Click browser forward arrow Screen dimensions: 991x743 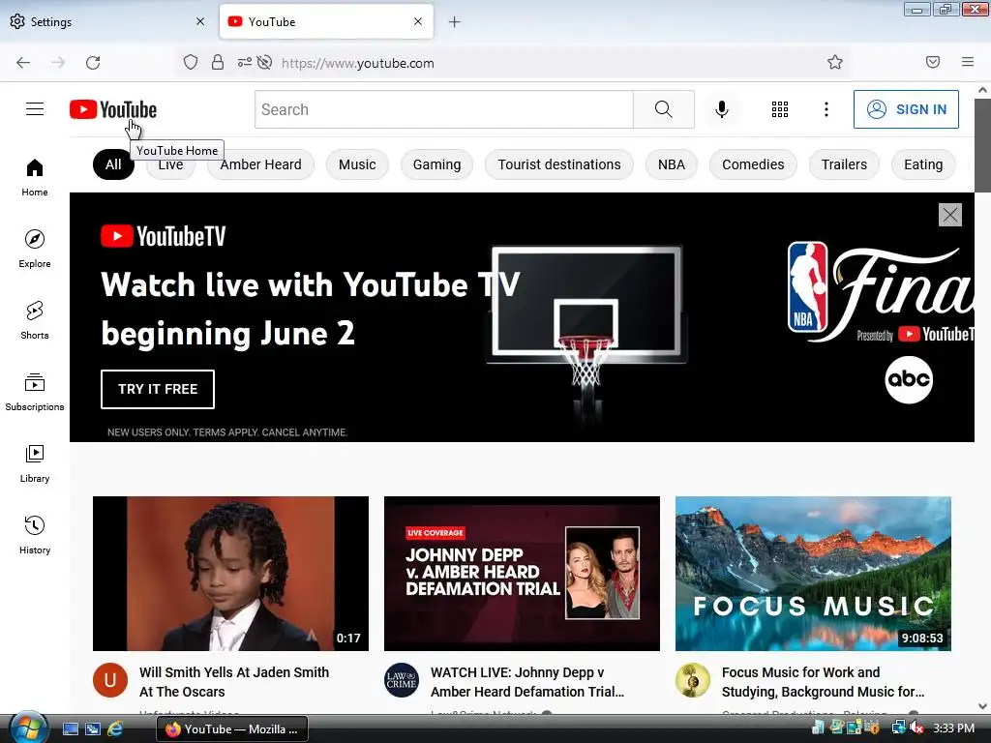[58, 63]
